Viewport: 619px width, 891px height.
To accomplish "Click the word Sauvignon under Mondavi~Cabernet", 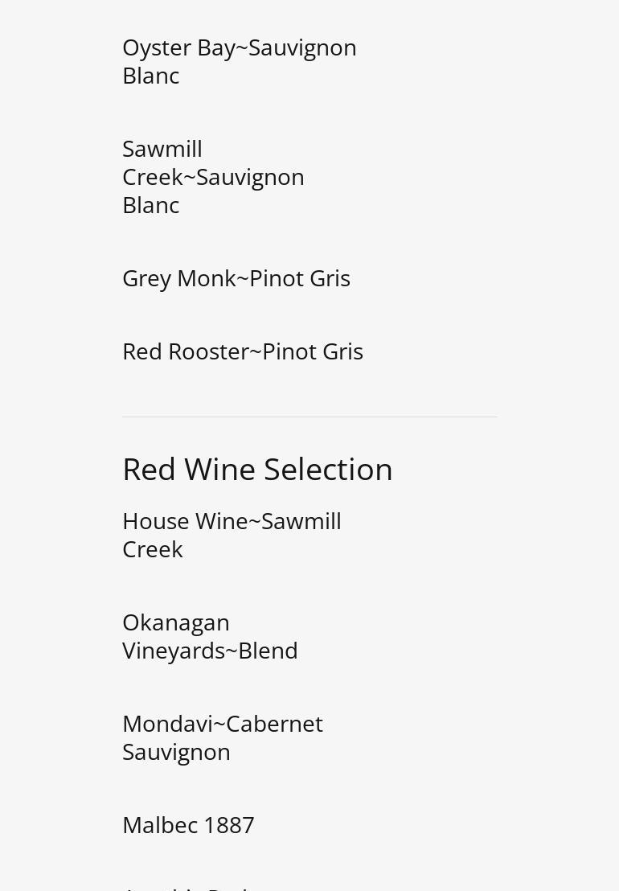I will coord(176,753).
